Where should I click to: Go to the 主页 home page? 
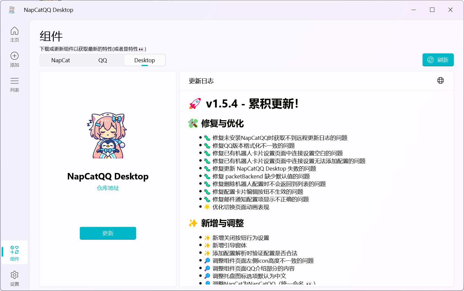coord(15,34)
